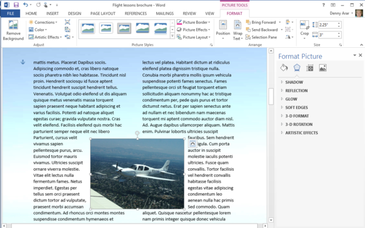The height and width of the screenshot is (228, 365).
Task: Select Fill & Line icon in Format Picture
Action: (x=284, y=67)
